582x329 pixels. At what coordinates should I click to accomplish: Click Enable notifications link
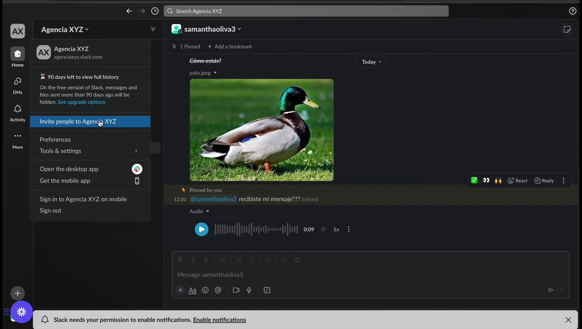pos(219,320)
